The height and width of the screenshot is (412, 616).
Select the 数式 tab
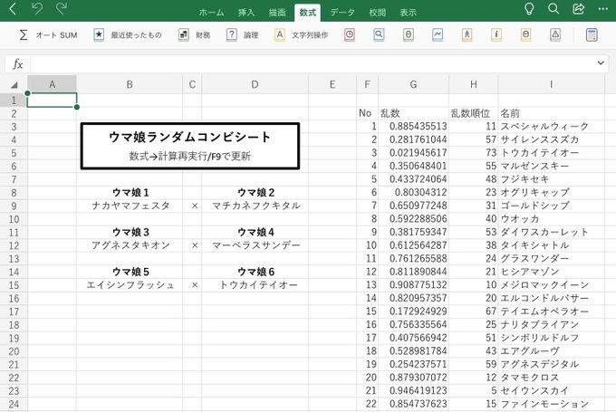coord(308,13)
